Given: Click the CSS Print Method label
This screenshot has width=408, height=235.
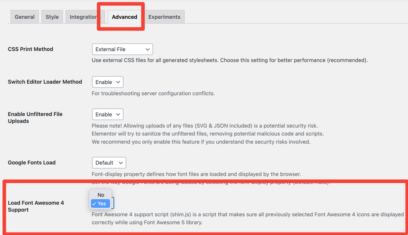Looking at the screenshot, I should coord(30,49).
